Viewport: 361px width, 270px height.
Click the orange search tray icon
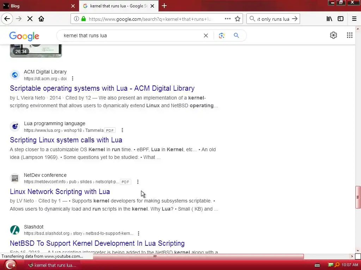coord(337,265)
